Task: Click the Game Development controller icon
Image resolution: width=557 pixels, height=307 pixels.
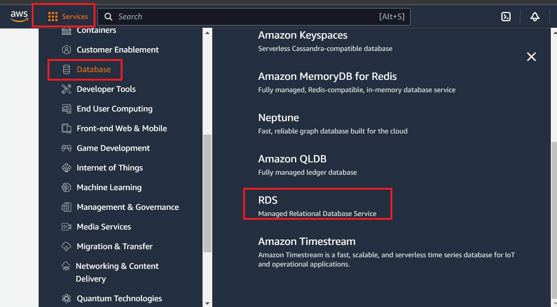Action: tap(66, 148)
